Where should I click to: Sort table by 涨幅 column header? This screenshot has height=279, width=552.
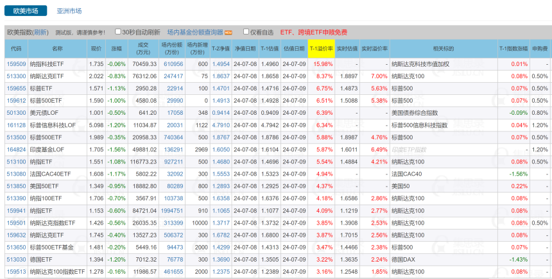tap(116, 48)
